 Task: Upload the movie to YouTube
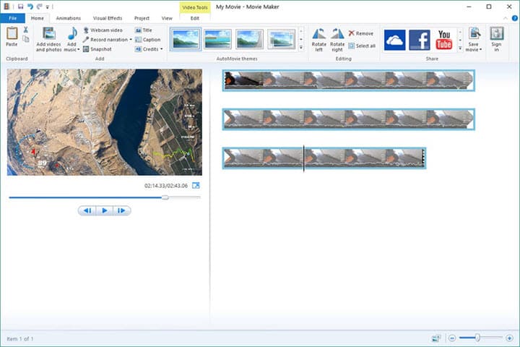click(x=444, y=39)
